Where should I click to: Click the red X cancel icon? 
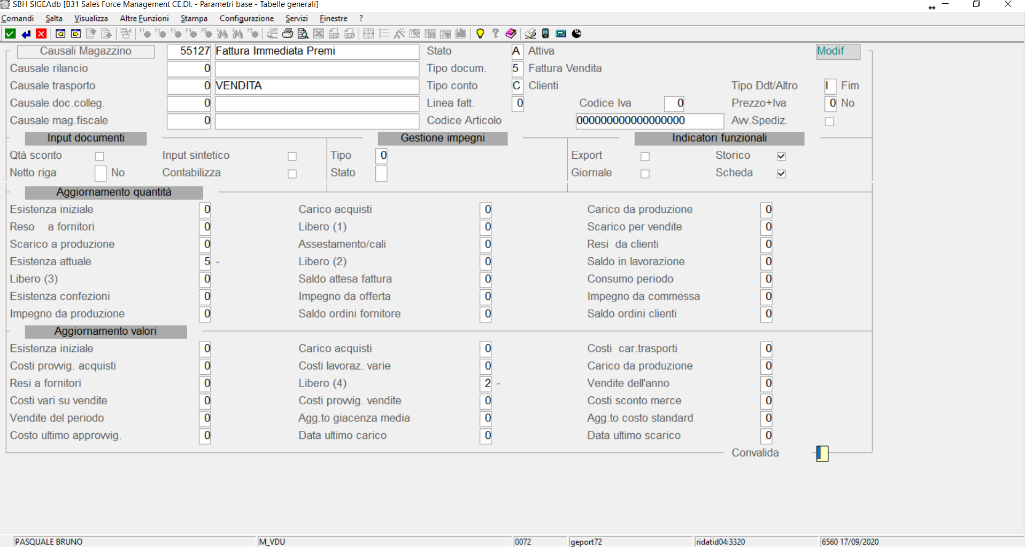pyautogui.click(x=41, y=34)
